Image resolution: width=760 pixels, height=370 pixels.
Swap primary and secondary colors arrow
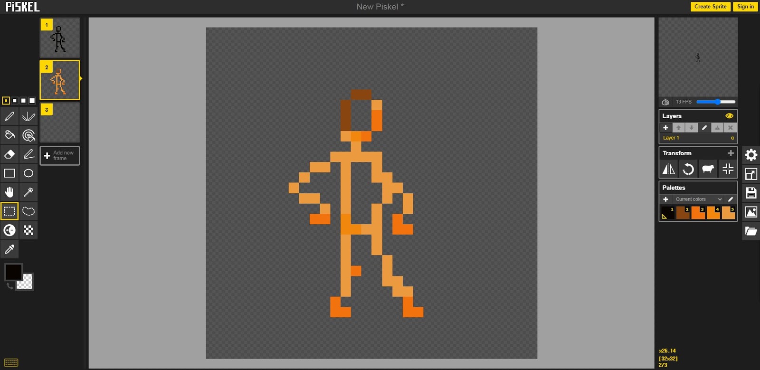(x=9, y=285)
